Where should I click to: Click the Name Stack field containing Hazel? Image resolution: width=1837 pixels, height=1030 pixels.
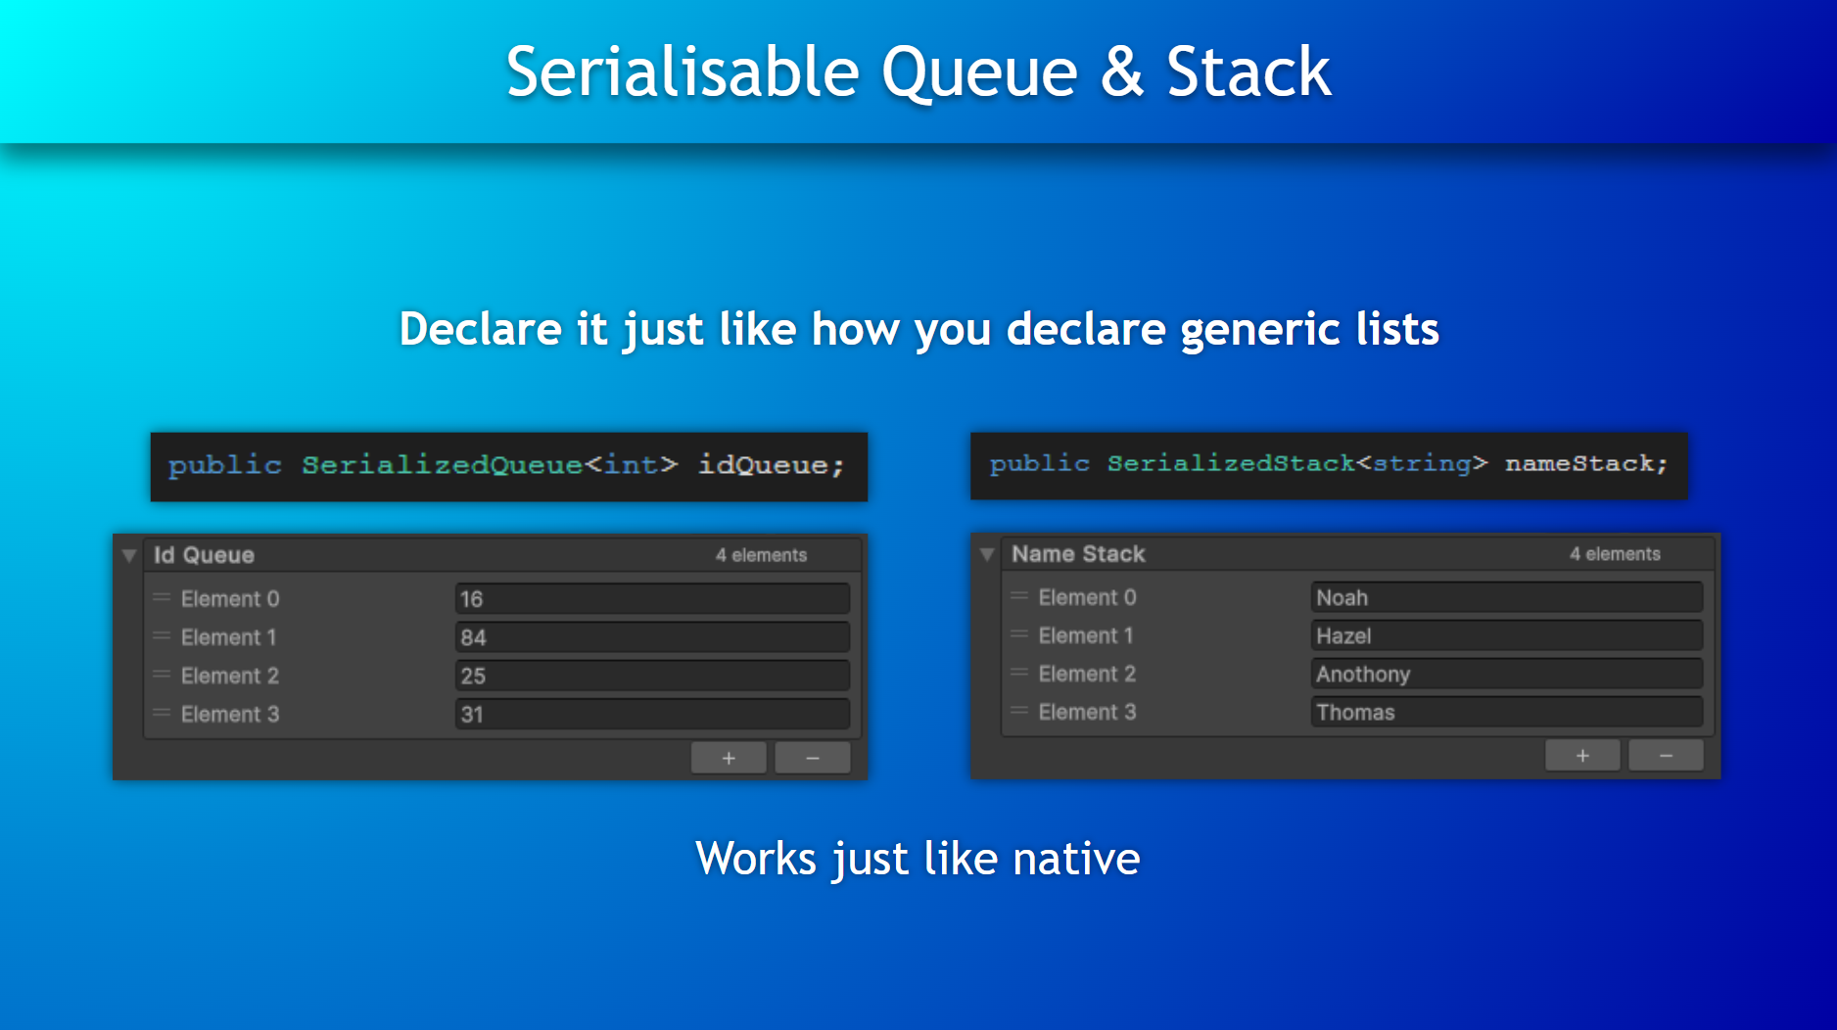pos(1507,635)
